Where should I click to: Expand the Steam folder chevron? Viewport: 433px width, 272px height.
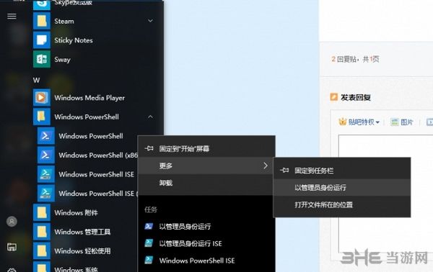click(150, 21)
